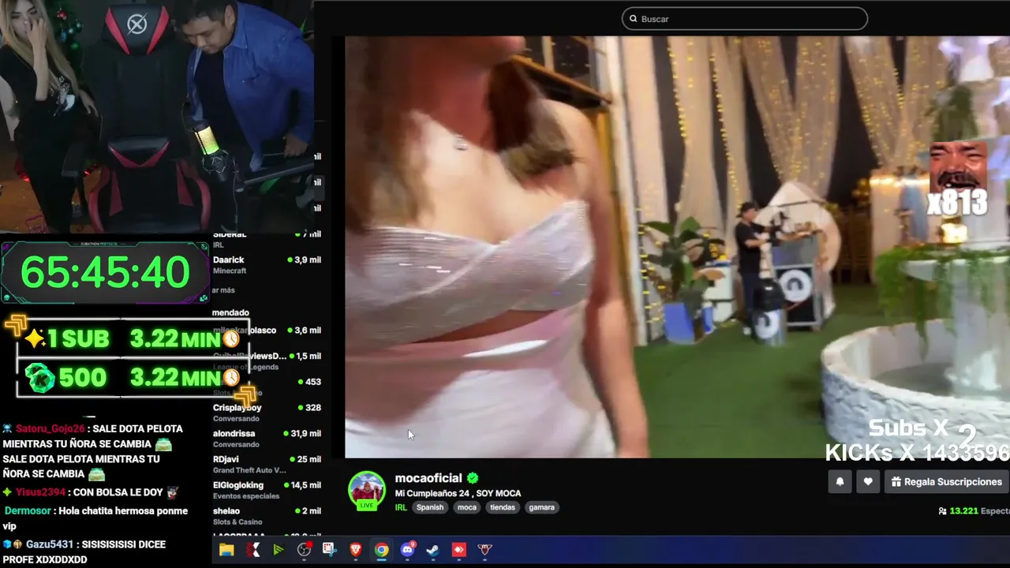The image size is (1010, 568).
Task: Open Discord from the taskbar
Action: (408, 550)
